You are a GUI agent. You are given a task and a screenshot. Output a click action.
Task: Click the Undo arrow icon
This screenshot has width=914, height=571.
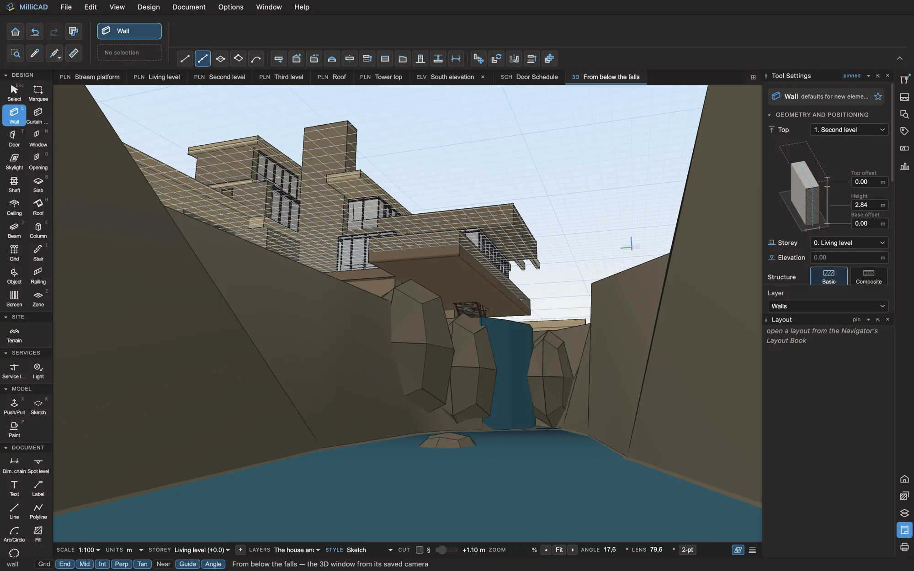click(35, 32)
